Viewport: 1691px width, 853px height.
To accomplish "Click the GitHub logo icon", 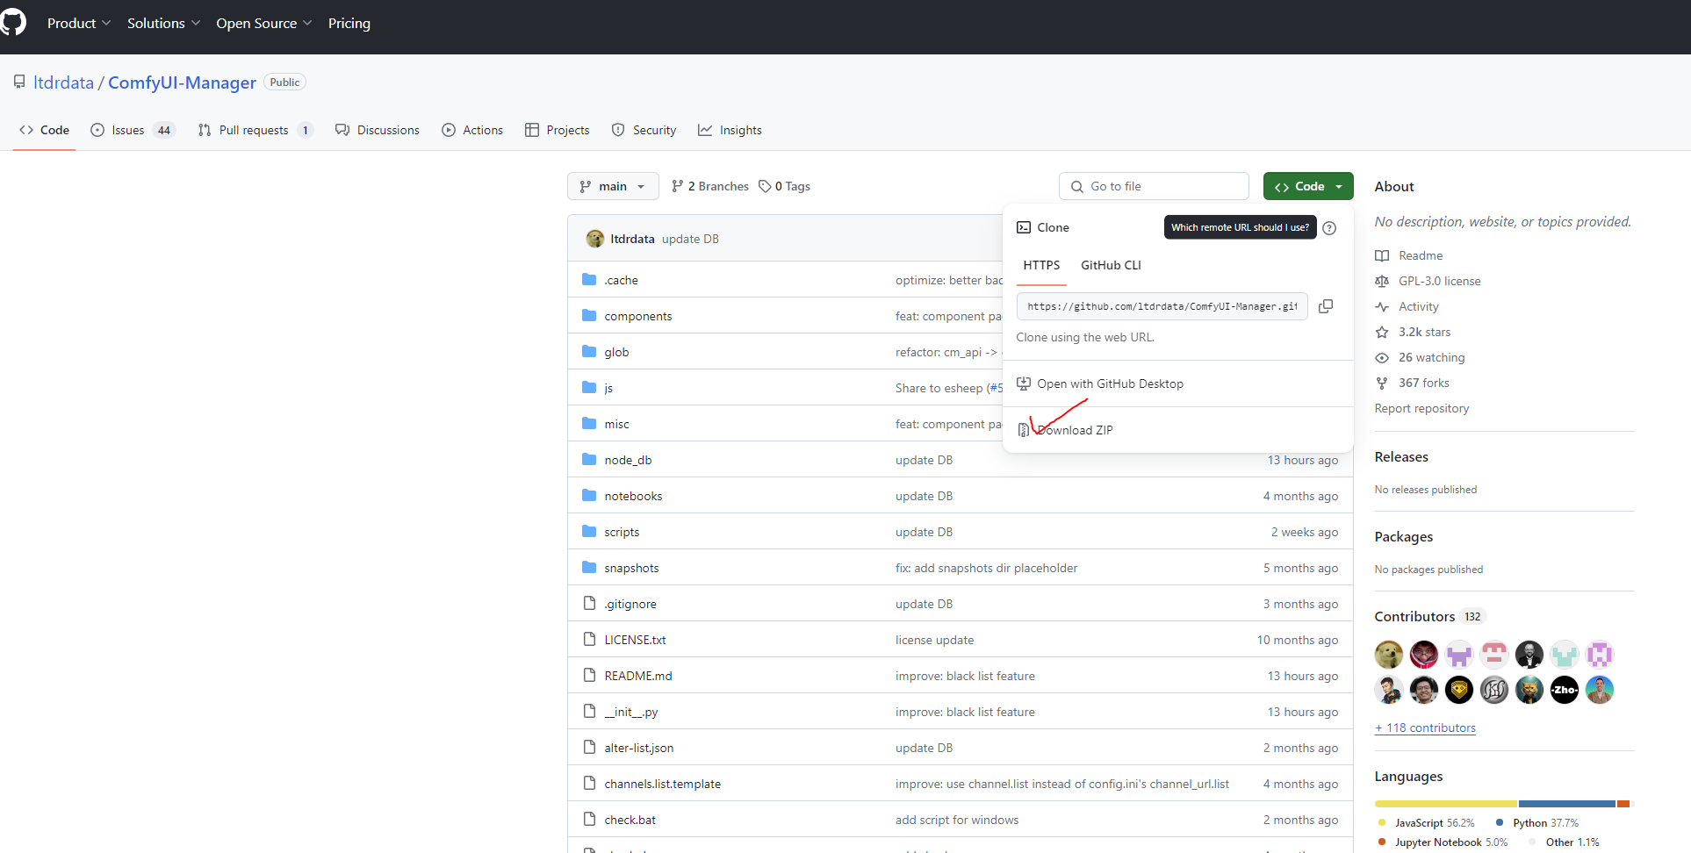I will (12, 23).
